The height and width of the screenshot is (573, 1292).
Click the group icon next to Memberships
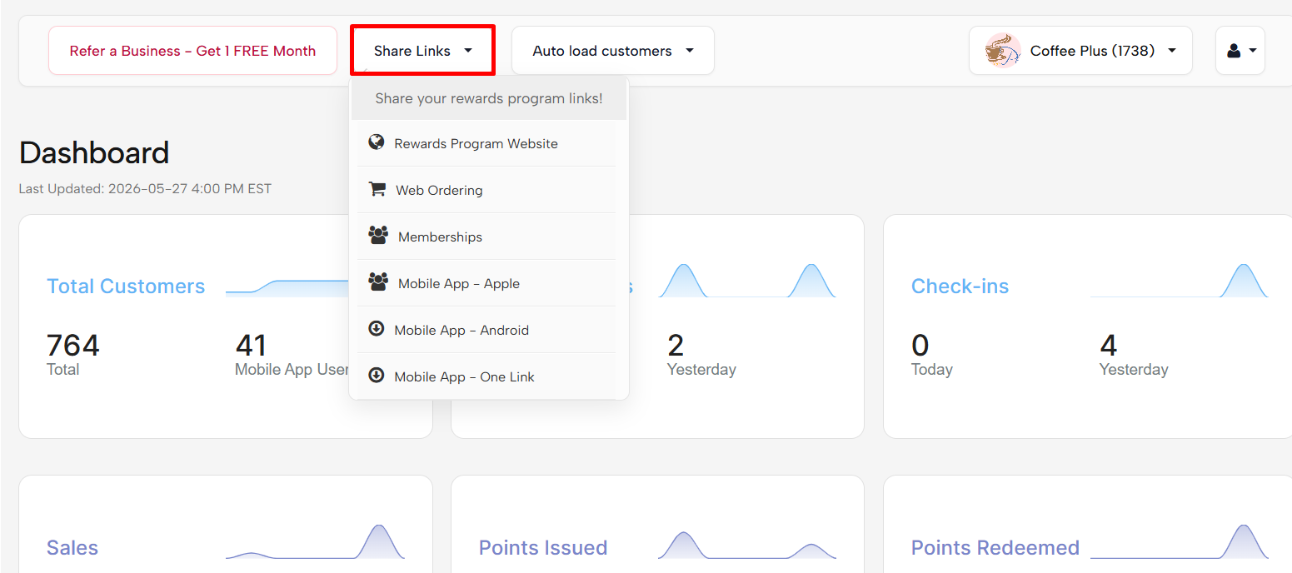[x=378, y=236]
